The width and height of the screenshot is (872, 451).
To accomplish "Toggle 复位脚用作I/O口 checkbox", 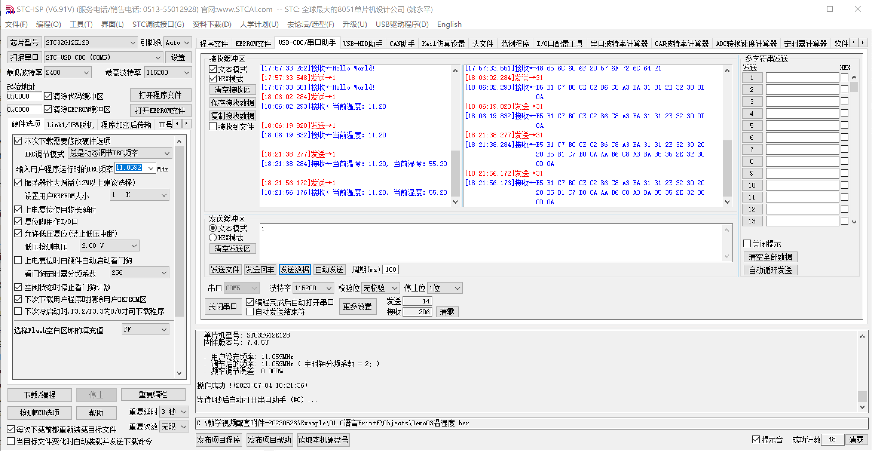I will click(x=18, y=222).
